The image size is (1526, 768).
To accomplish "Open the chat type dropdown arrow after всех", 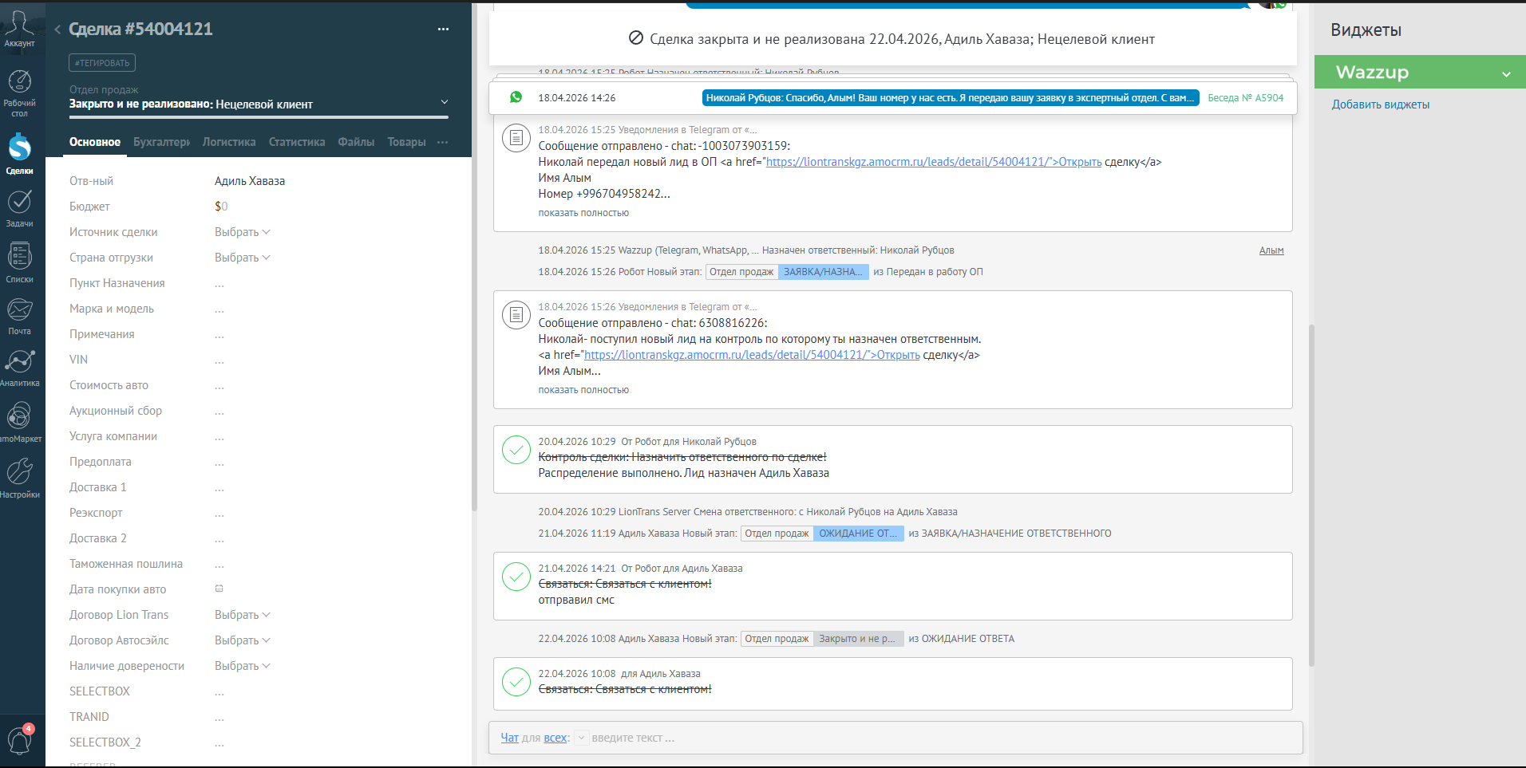I will pos(582,738).
